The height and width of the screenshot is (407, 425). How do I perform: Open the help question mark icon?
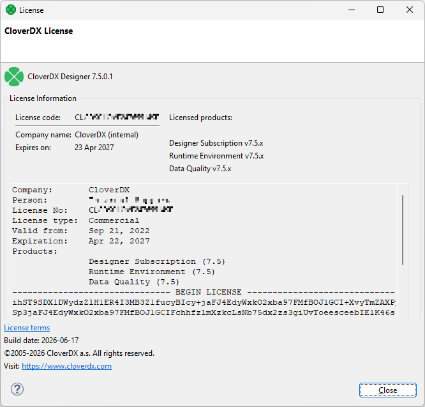(17, 389)
